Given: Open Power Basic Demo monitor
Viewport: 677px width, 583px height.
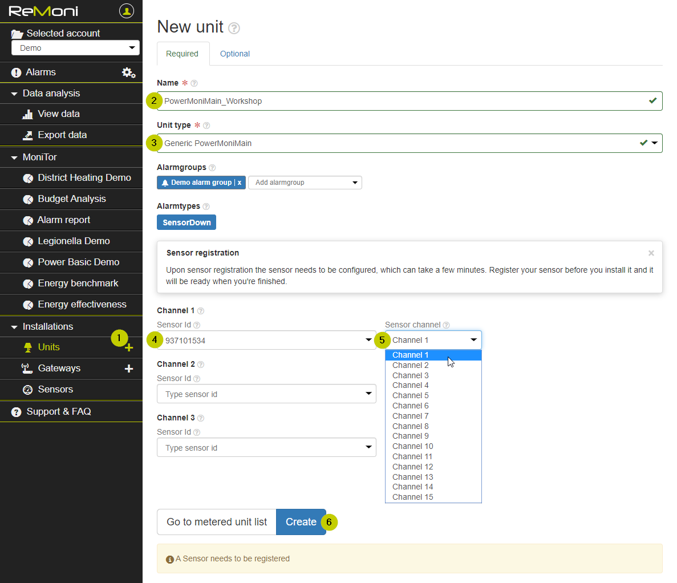Looking at the screenshot, I should click(71, 262).
